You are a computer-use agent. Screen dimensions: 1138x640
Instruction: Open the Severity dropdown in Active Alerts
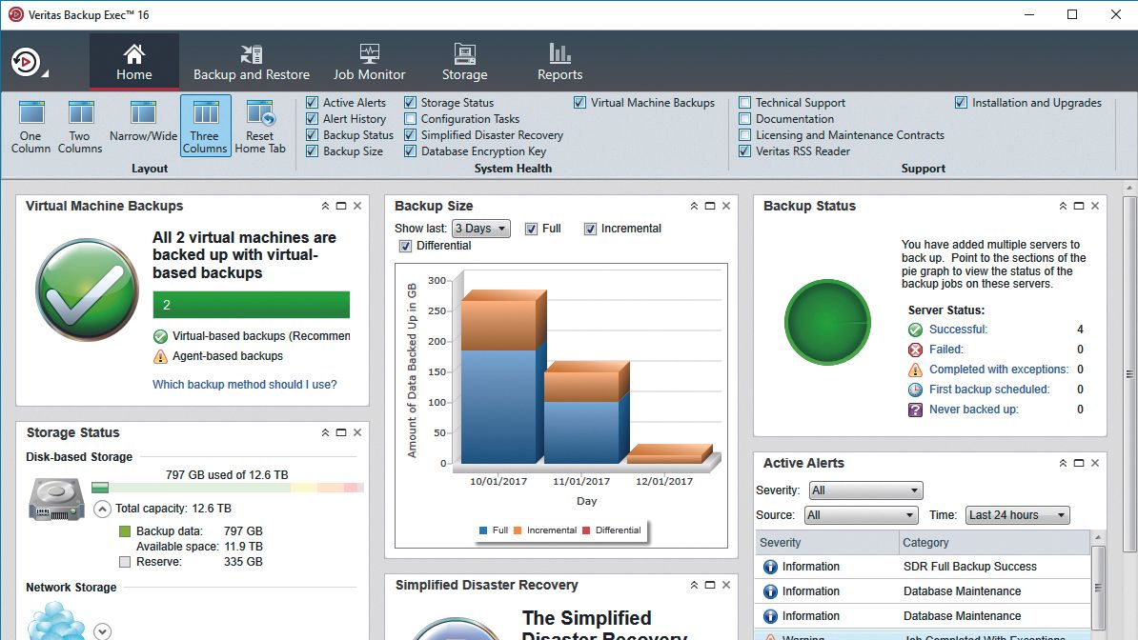click(x=865, y=490)
